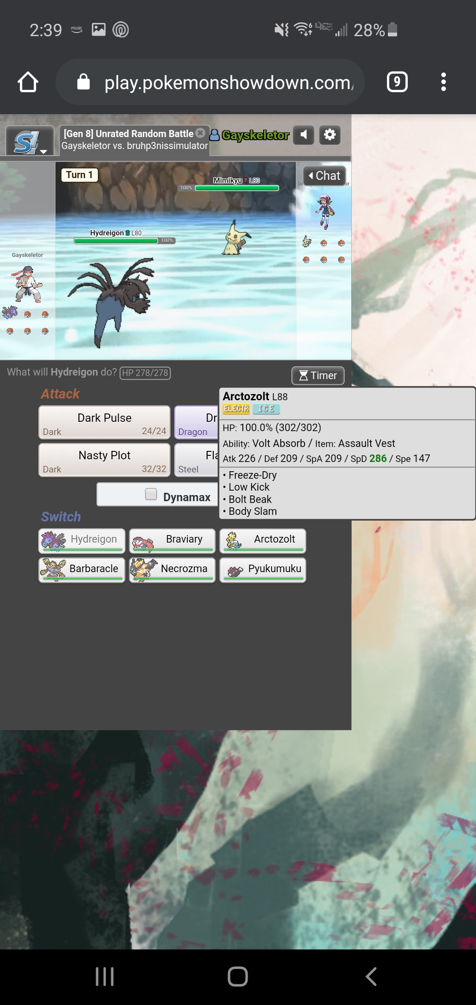Click the Body Slam move in the tooltip
This screenshot has width=476, height=1005.
click(253, 511)
